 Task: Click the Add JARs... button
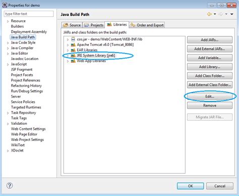210,40
